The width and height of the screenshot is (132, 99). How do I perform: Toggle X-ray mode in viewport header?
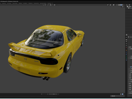[x=117, y=5]
